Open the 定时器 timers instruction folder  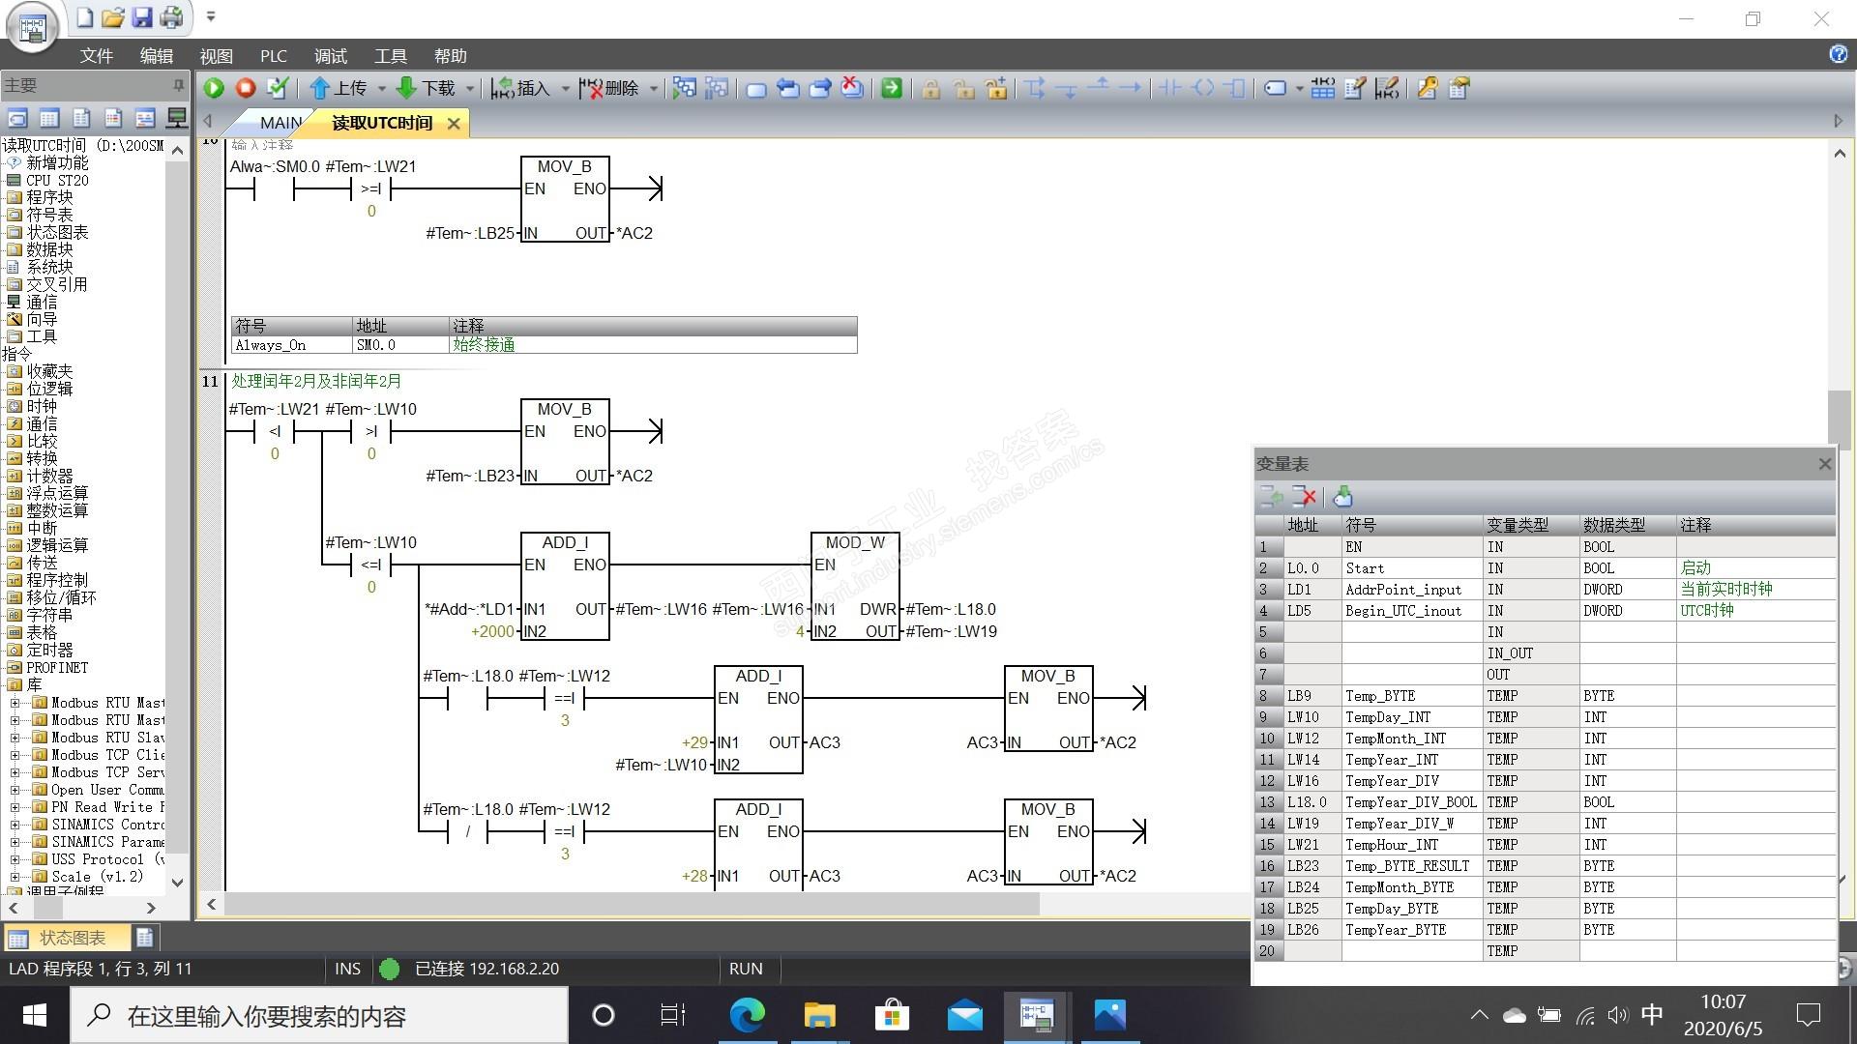[49, 650]
